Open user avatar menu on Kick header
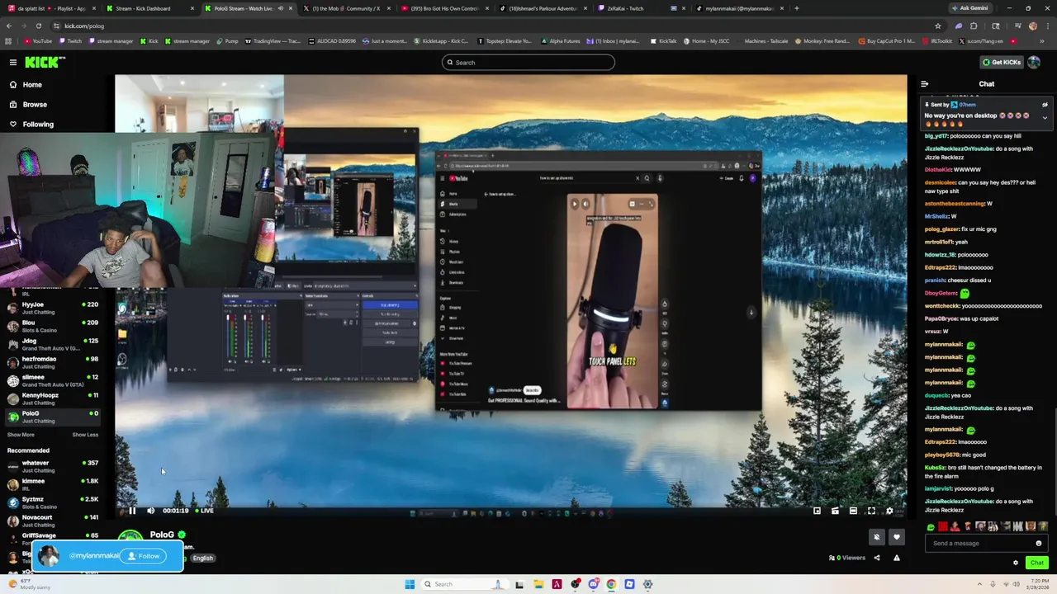1057x594 pixels. (x=1035, y=62)
